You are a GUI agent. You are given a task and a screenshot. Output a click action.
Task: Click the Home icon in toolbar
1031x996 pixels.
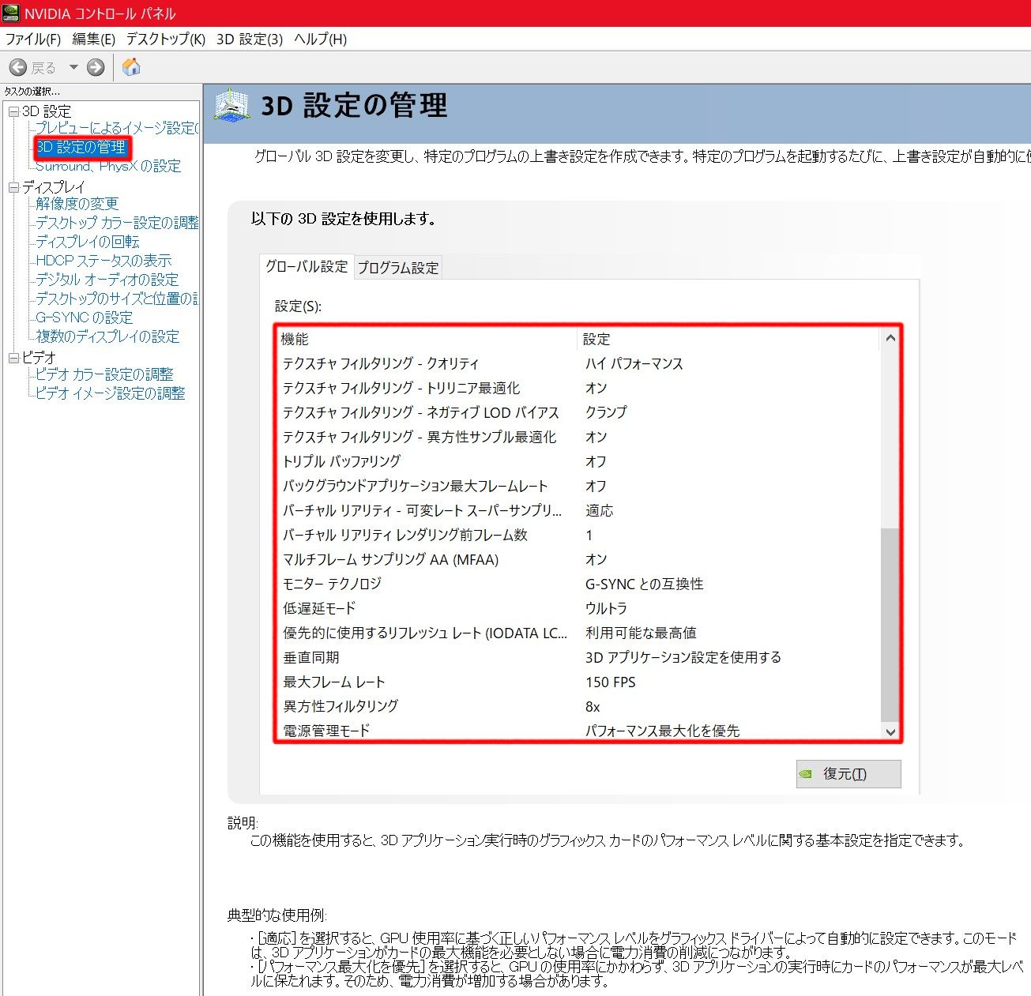click(131, 67)
